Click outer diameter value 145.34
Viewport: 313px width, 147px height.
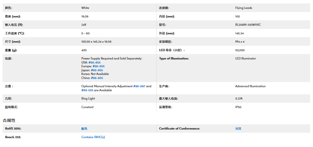click(239, 33)
